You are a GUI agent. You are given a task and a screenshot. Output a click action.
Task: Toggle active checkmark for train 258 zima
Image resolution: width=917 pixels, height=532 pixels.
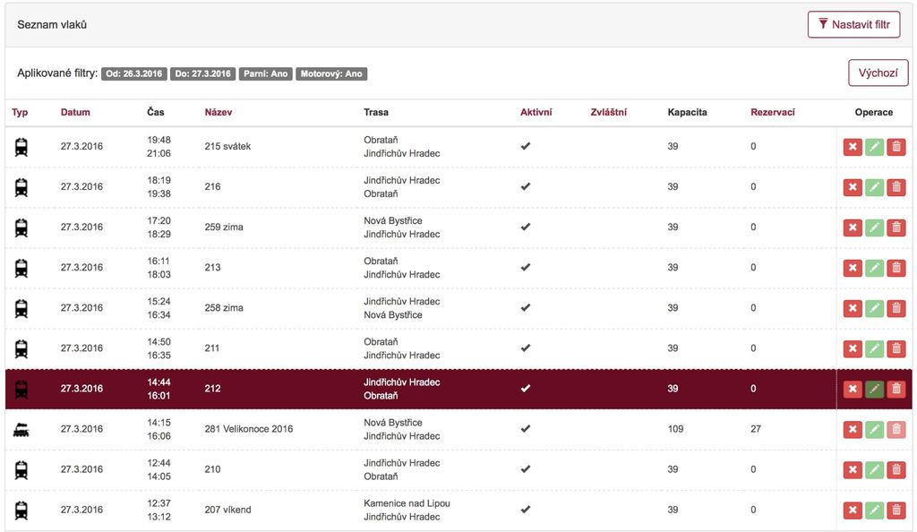(525, 307)
